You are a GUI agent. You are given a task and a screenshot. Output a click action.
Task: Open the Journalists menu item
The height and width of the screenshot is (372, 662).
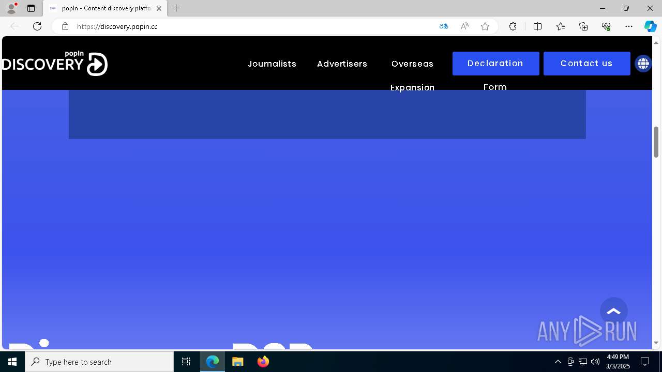(272, 64)
